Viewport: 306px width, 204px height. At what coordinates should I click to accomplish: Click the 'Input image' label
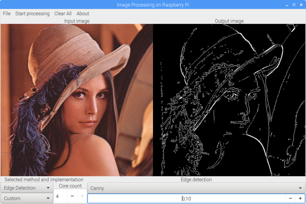coord(77,21)
